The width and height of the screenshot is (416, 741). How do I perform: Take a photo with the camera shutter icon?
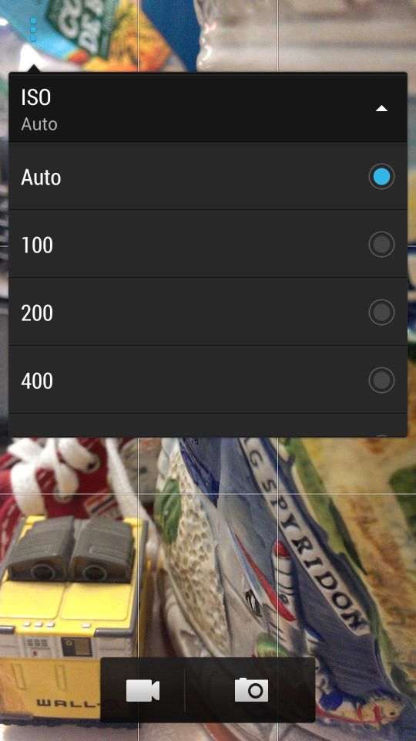pyautogui.click(x=251, y=689)
